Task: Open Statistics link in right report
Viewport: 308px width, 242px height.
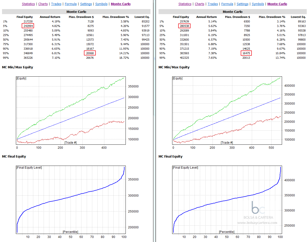Action: 185,4
